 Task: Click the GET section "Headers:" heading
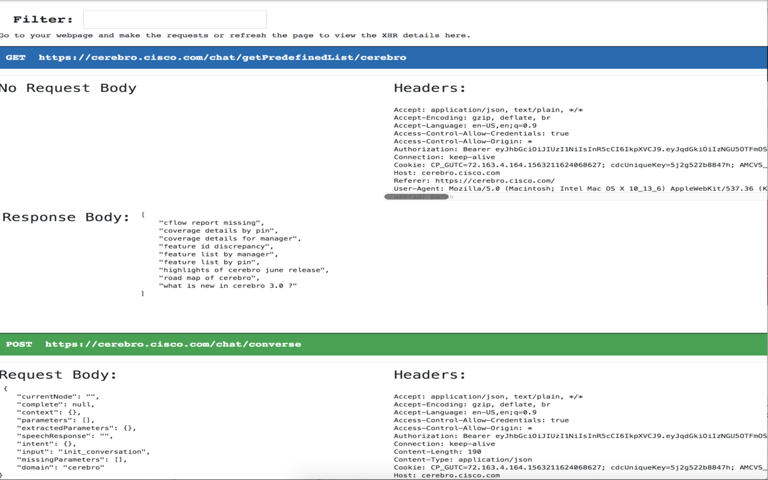click(430, 88)
